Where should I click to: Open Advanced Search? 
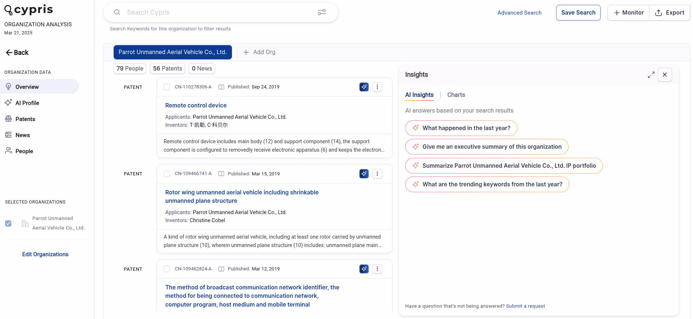coord(519,13)
